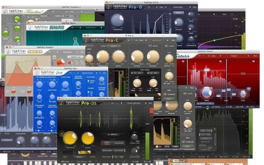Go to the next Pro-DS preset
264x165 pixels.
[x=145, y=103]
